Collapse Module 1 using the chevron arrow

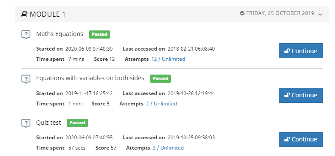tap(320, 14)
